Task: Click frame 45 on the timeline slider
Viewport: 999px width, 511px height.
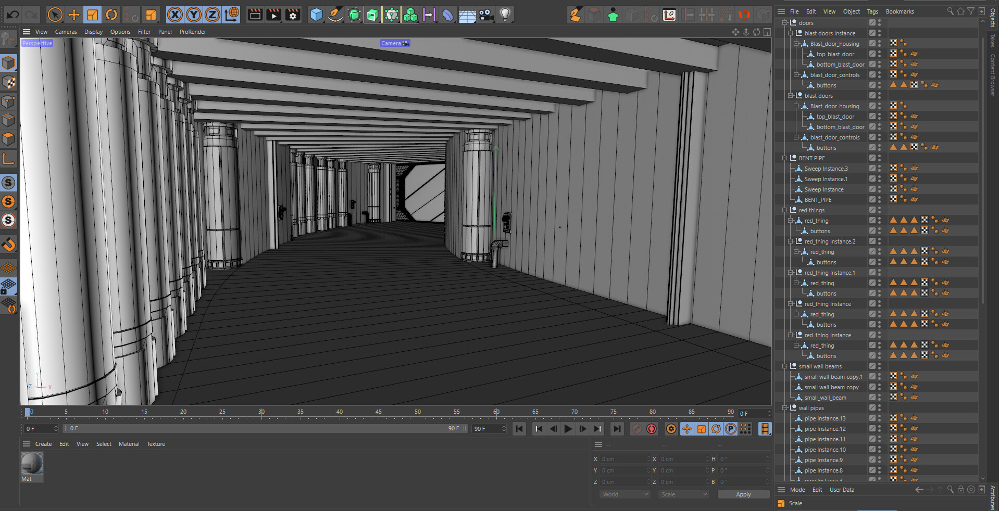Action: point(379,412)
